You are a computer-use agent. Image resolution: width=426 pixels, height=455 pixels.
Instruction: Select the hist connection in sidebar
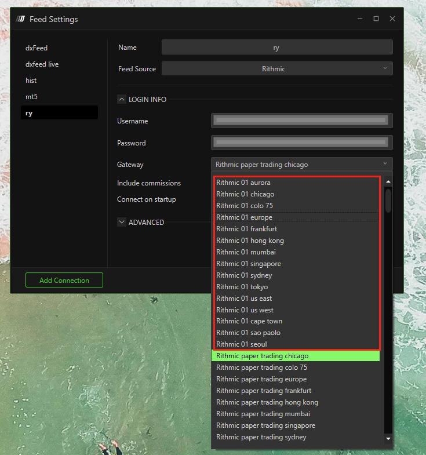[31, 81]
